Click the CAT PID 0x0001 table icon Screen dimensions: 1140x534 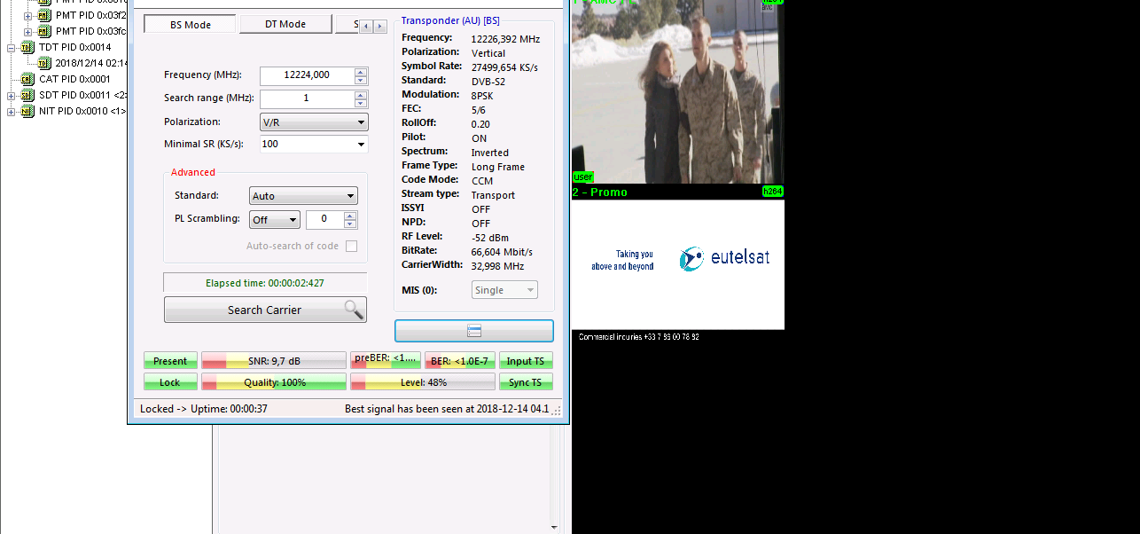click(x=27, y=79)
